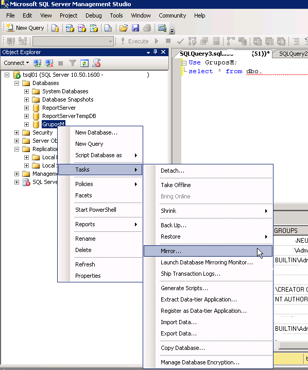Click the Filter funnel icon
The width and height of the screenshot is (308, 370).
point(73,63)
